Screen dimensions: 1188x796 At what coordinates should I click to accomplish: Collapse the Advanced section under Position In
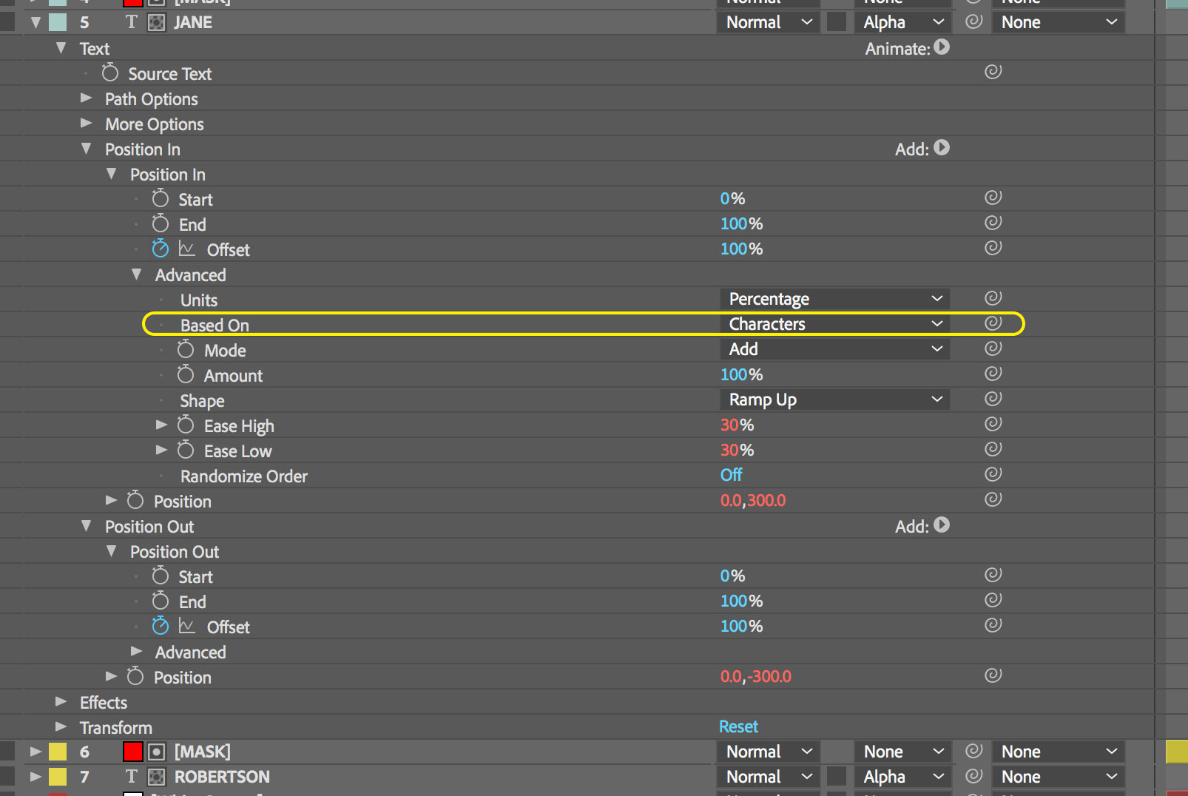click(136, 274)
